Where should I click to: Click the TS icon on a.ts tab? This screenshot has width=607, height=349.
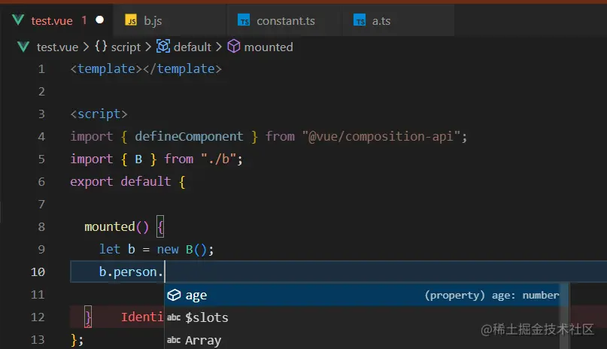[x=360, y=20]
